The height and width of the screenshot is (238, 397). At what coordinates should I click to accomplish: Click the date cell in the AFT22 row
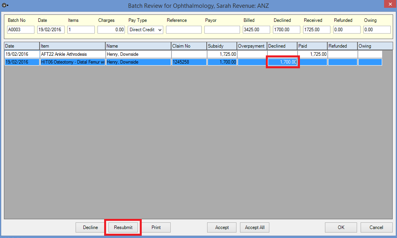(22, 54)
